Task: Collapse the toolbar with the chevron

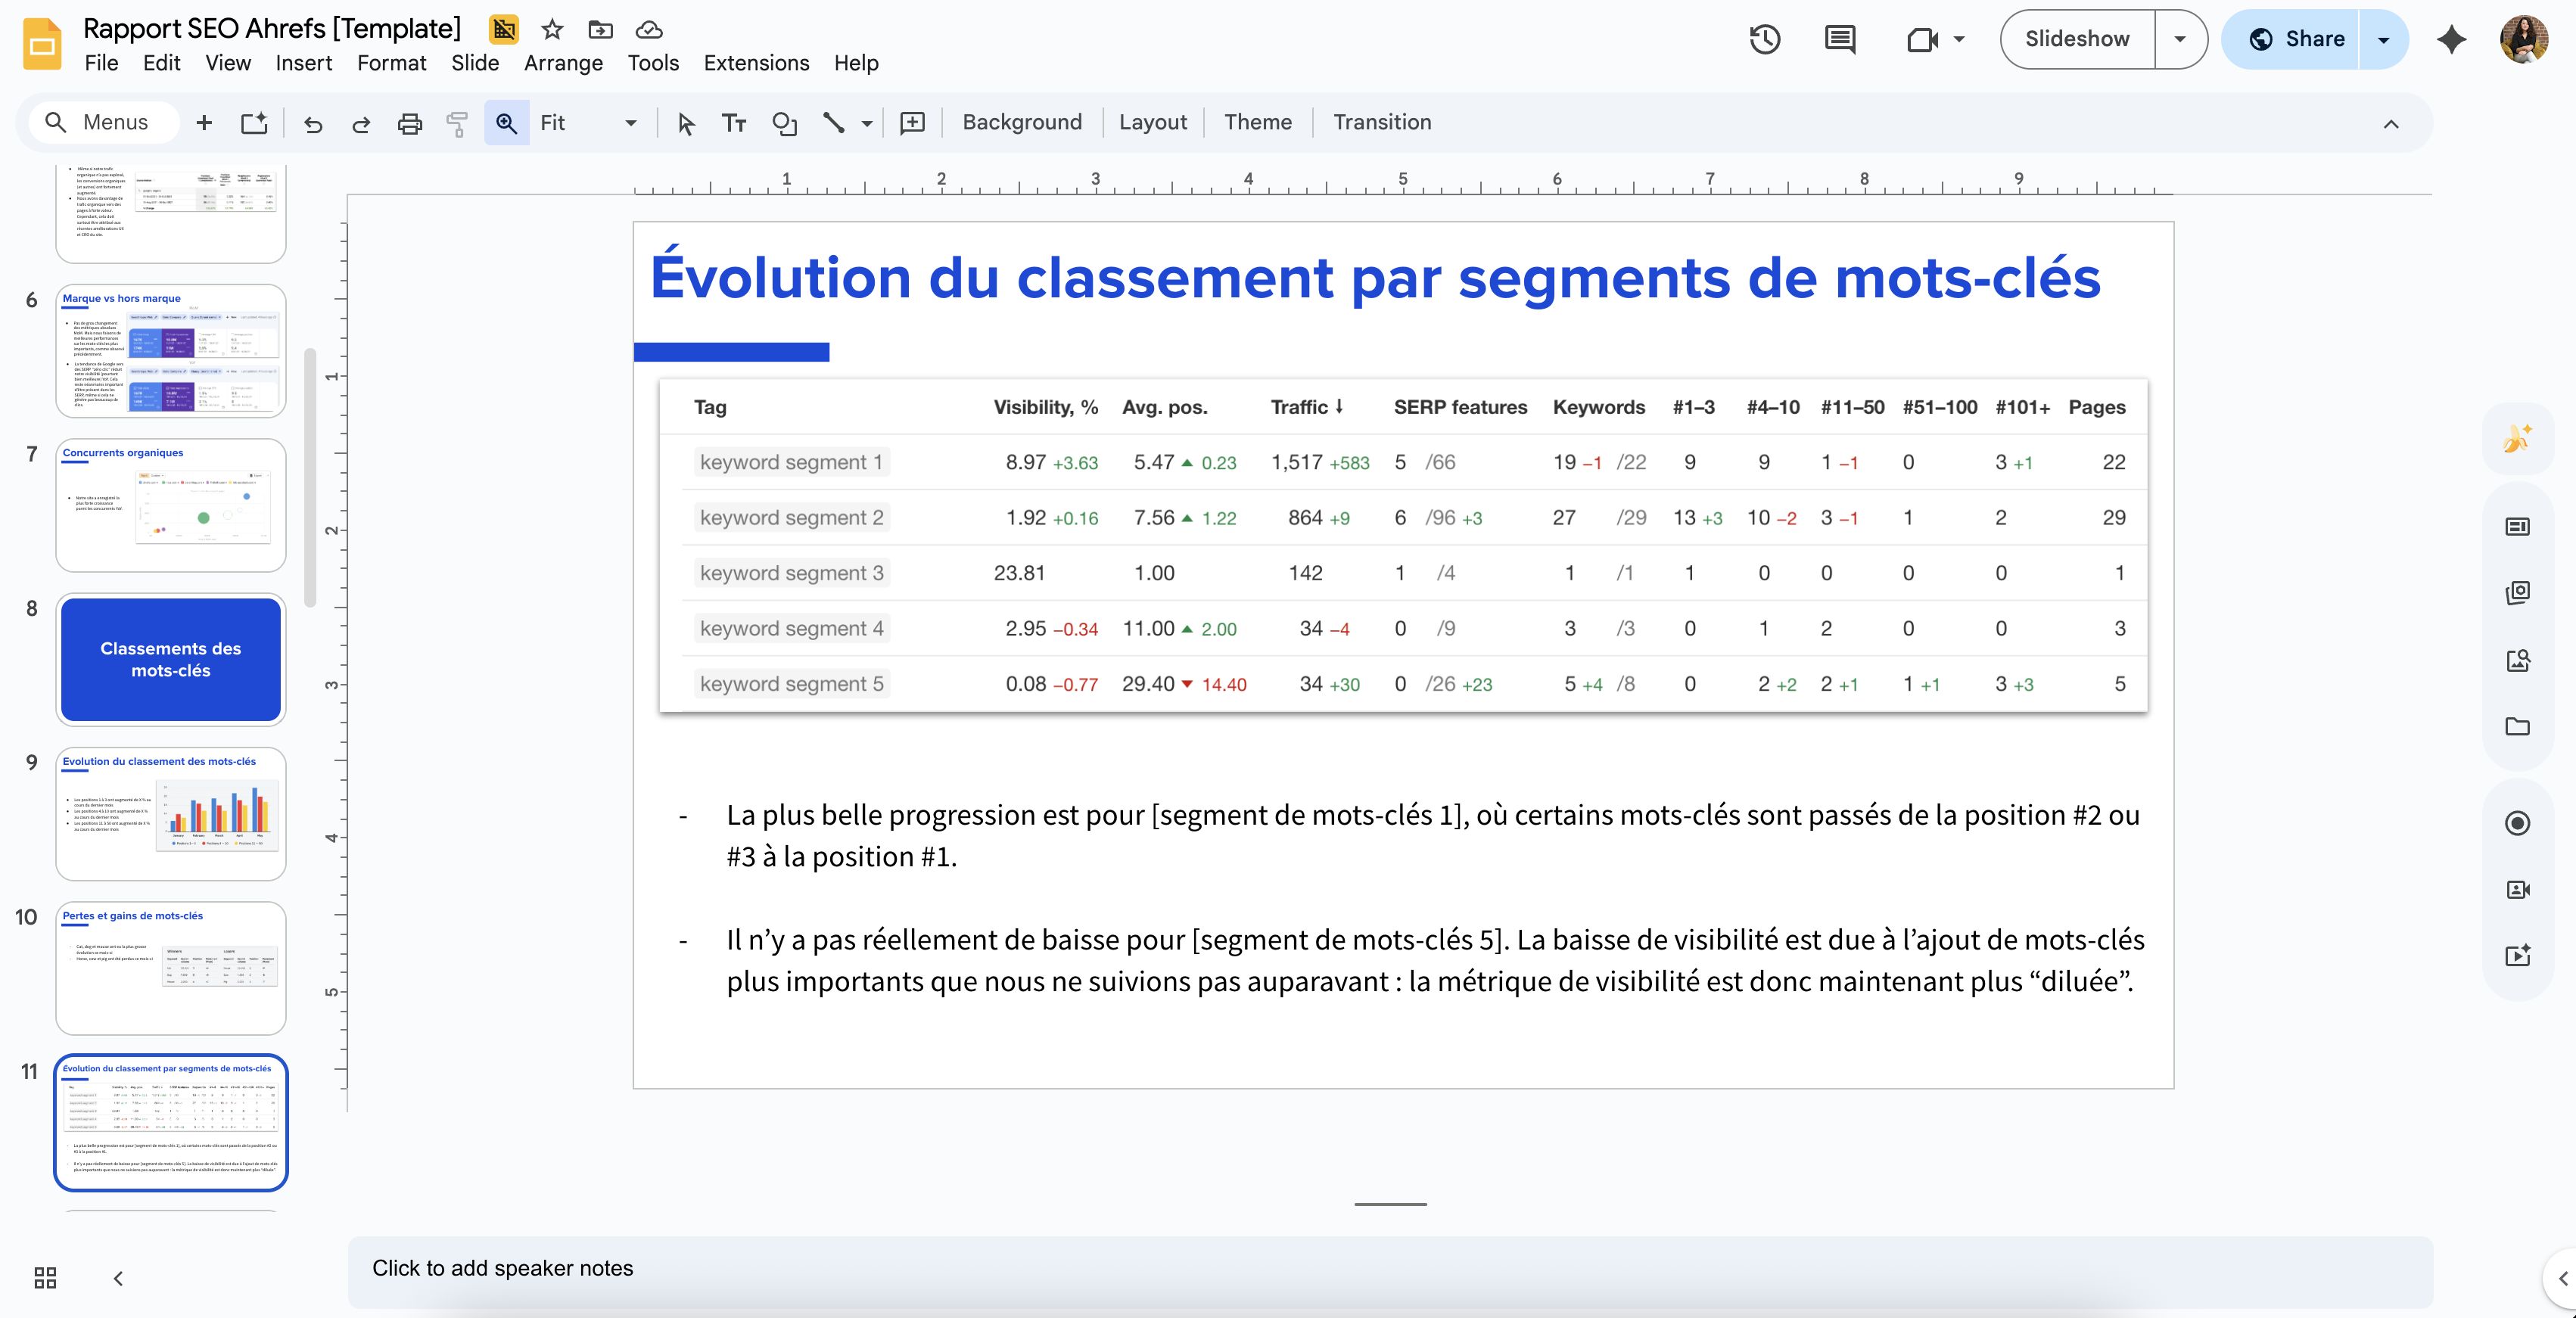Action: tap(2391, 124)
